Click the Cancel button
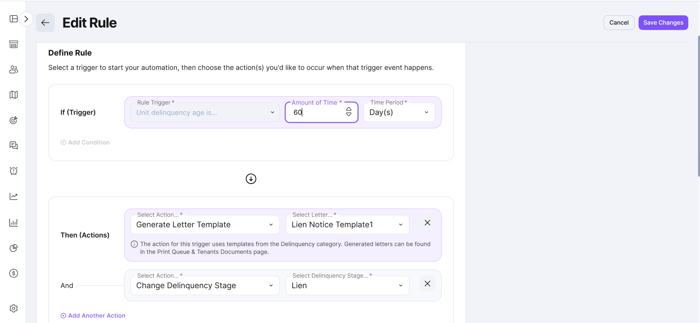The image size is (700, 323). 619,23
